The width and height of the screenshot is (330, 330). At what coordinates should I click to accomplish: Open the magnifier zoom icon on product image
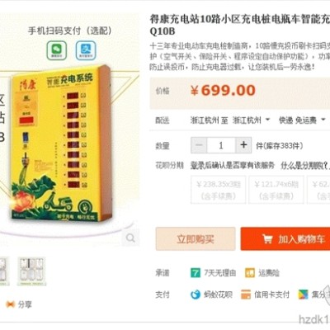[x=130, y=238]
